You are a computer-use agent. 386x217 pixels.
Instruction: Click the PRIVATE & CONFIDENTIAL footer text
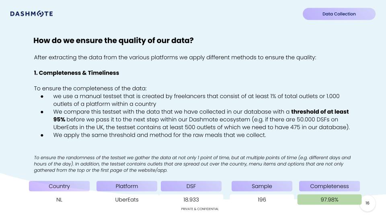(200, 209)
